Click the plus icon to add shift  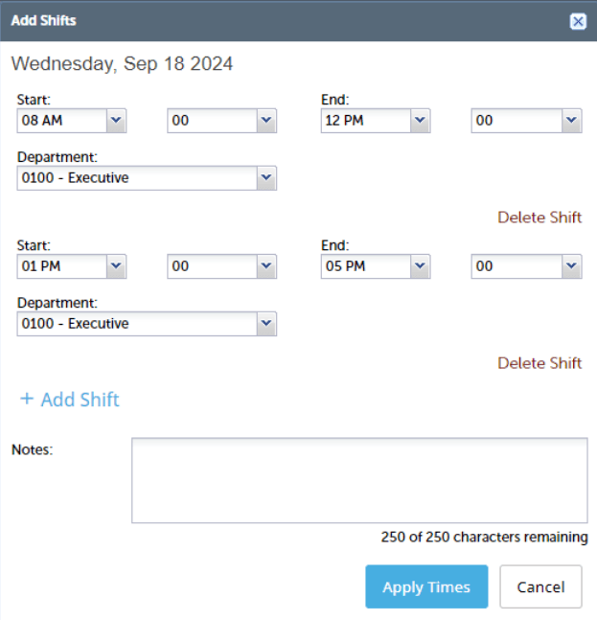click(x=27, y=399)
